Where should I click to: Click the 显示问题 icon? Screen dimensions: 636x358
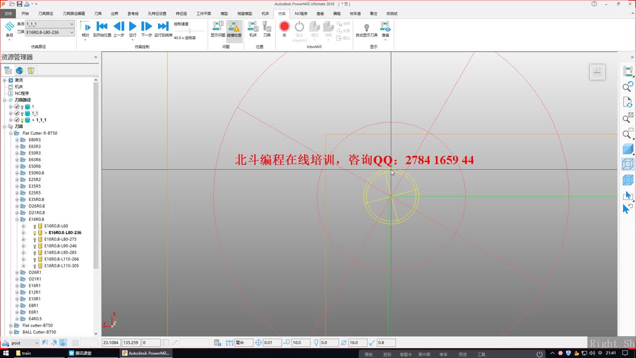218,29
